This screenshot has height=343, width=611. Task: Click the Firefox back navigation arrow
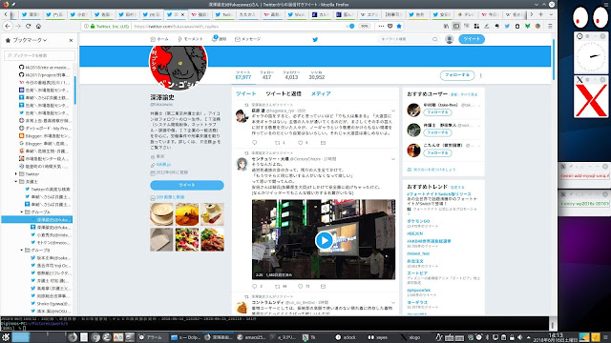click(8, 26)
